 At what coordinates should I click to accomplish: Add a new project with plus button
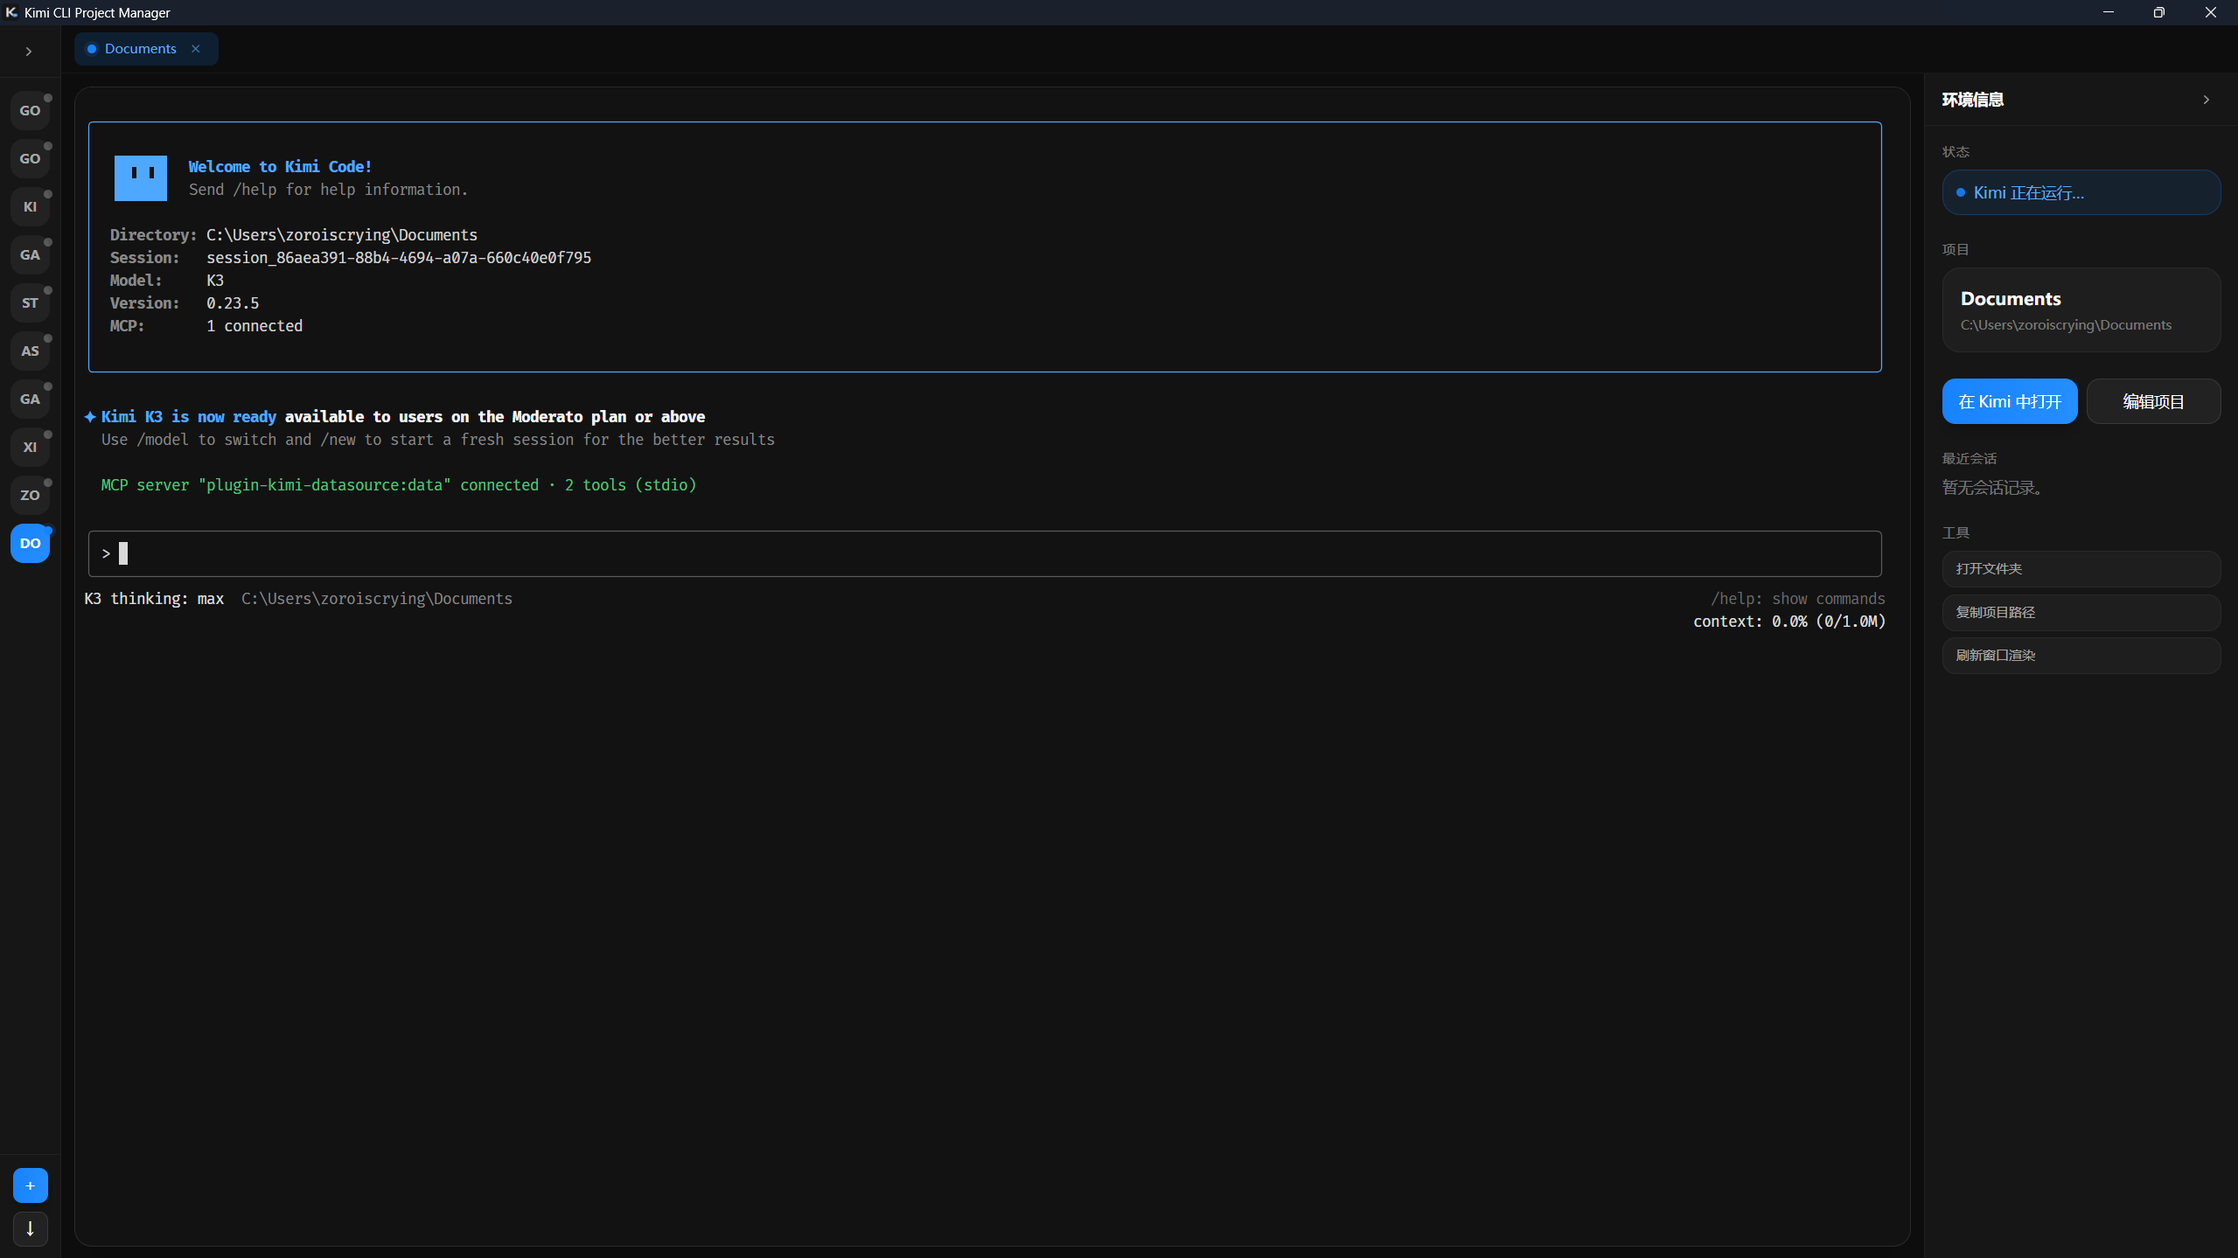pos(31,1185)
